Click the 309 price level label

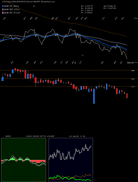click(133, 71)
